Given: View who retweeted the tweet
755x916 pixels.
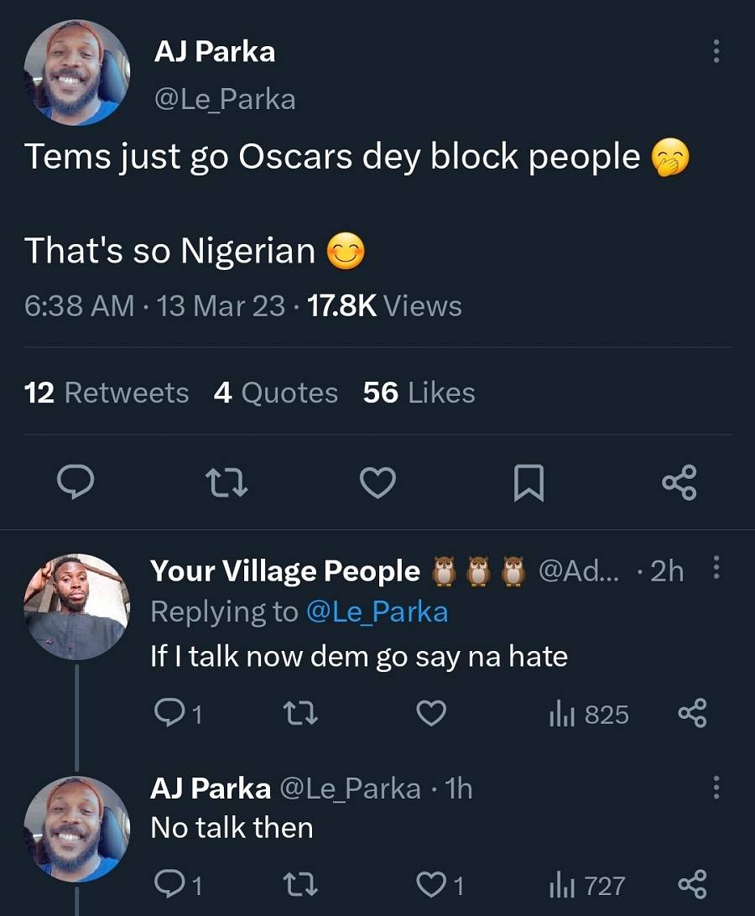Looking at the screenshot, I should [106, 393].
